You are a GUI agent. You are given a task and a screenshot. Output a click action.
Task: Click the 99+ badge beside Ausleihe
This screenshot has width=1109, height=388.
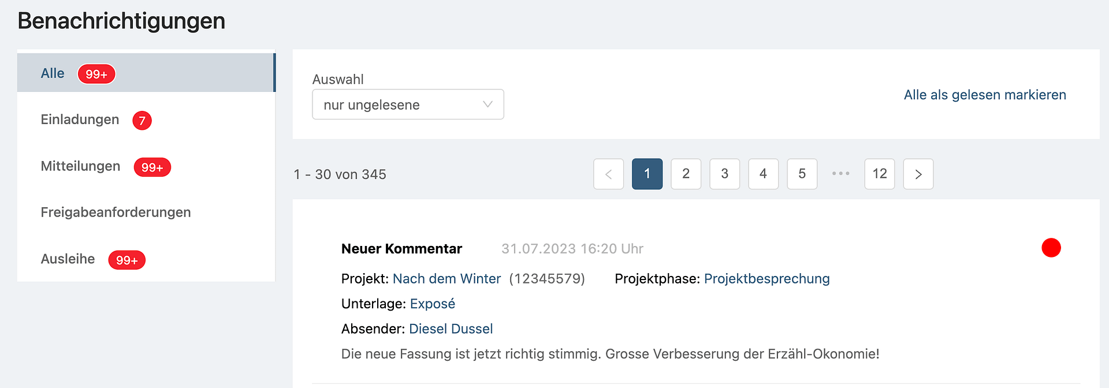pos(126,260)
